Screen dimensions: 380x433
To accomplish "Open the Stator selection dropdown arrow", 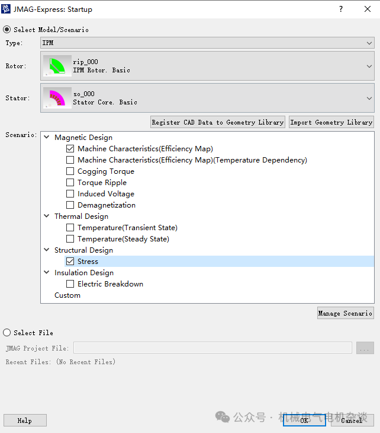I will 369,98.
